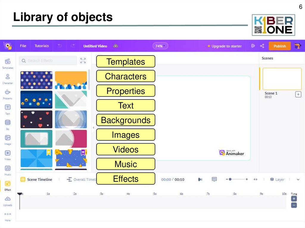Choose the blue sunburst effect thumbnail
305x228 pixels.
[36, 158]
